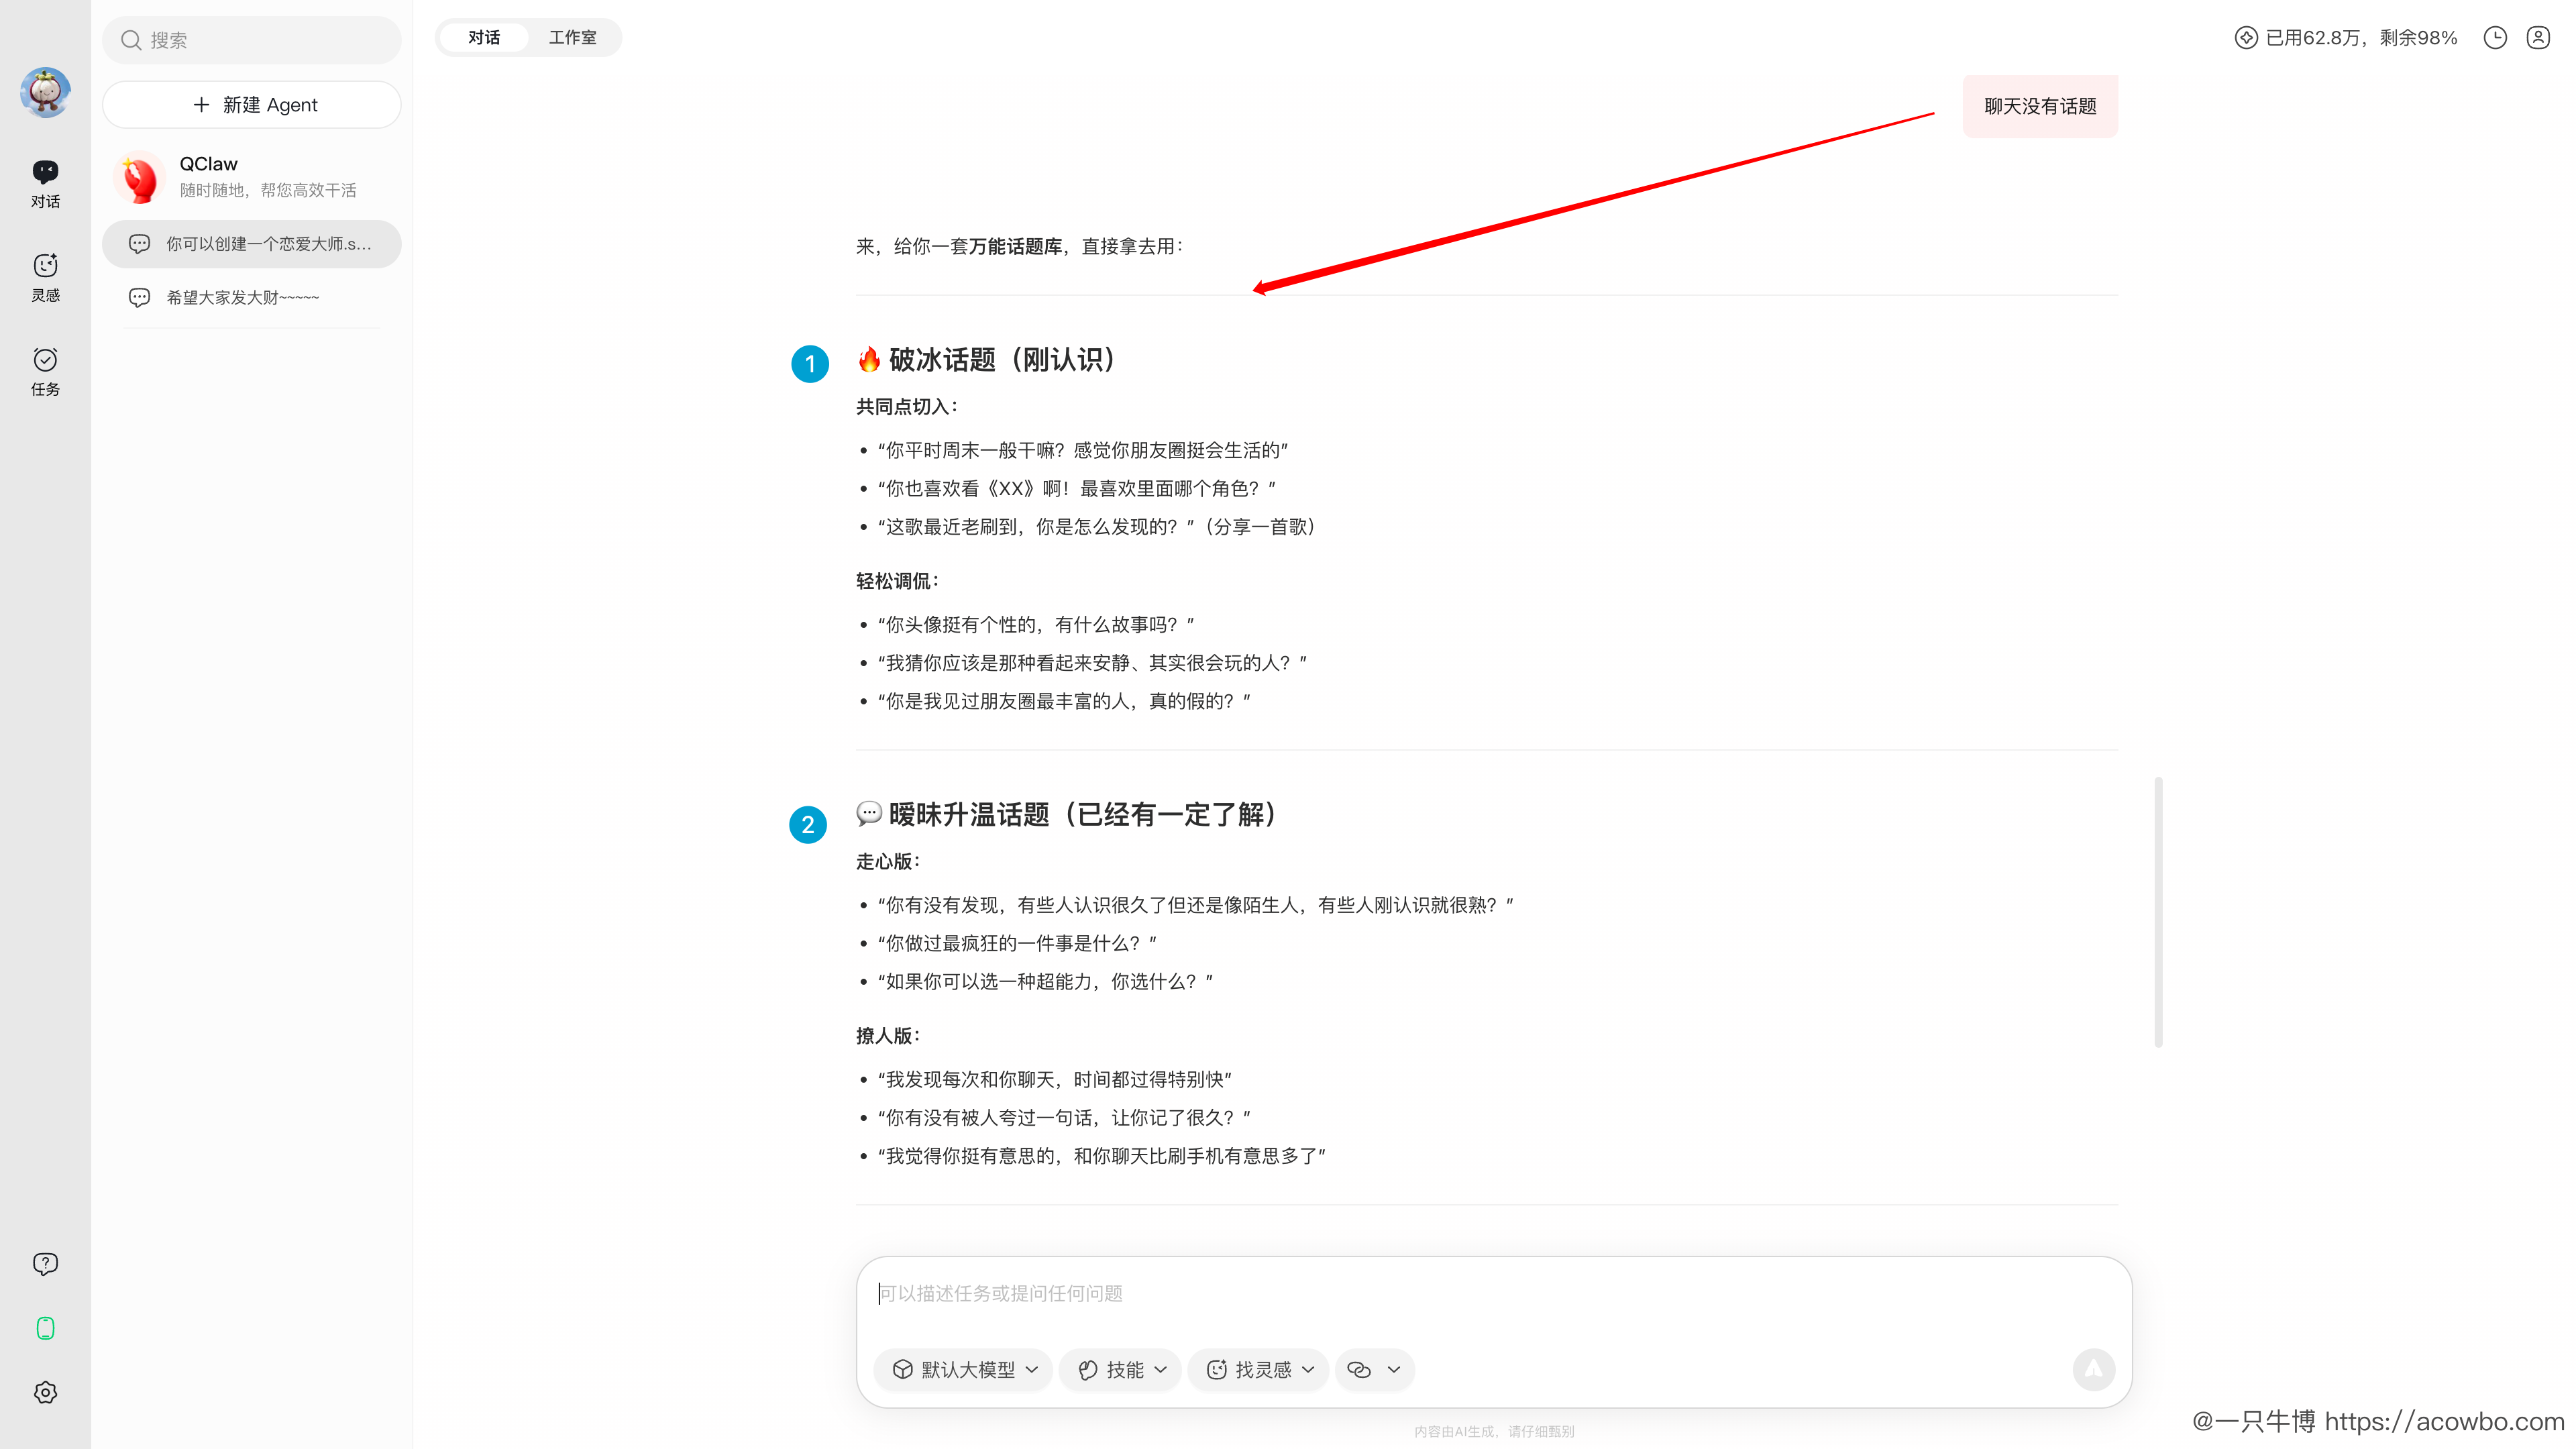Click the green phone device icon
This screenshot has height=1449, width=2576.
tap(45, 1328)
